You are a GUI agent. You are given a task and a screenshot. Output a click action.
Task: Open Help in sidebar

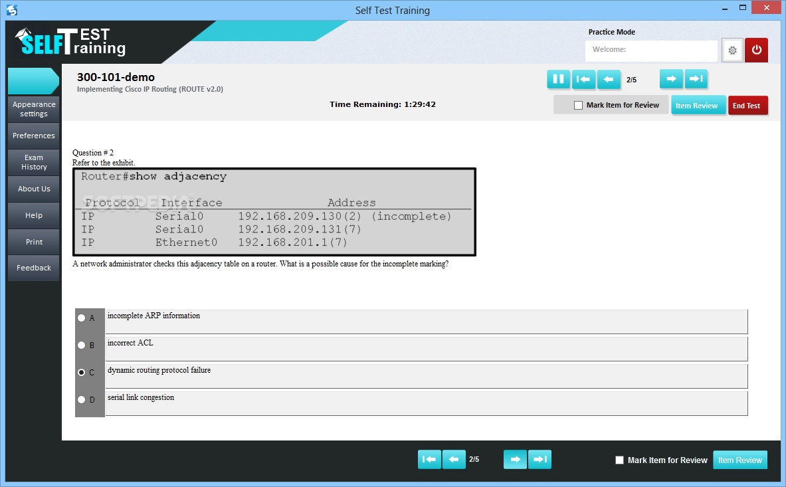(x=34, y=215)
